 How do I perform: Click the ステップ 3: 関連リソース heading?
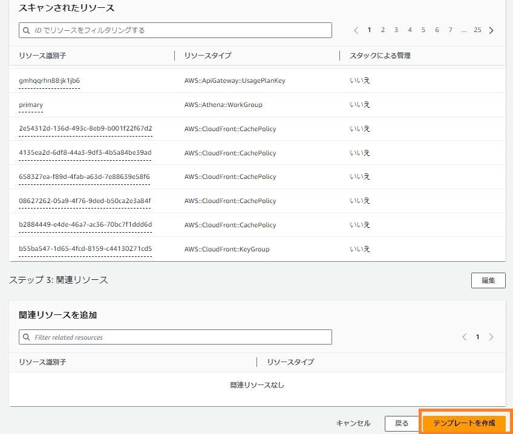click(x=59, y=280)
